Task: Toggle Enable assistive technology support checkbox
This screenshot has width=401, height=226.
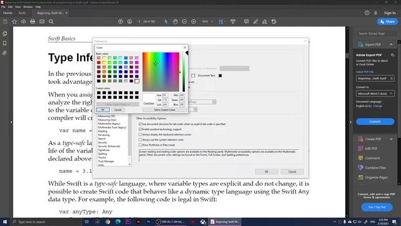Action: point(140,129)
